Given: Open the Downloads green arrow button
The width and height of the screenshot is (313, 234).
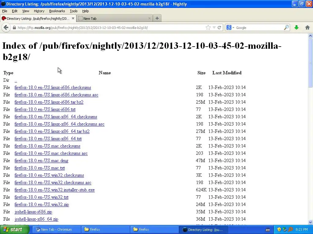Looking at the screenshot, I should pos(296,28).
